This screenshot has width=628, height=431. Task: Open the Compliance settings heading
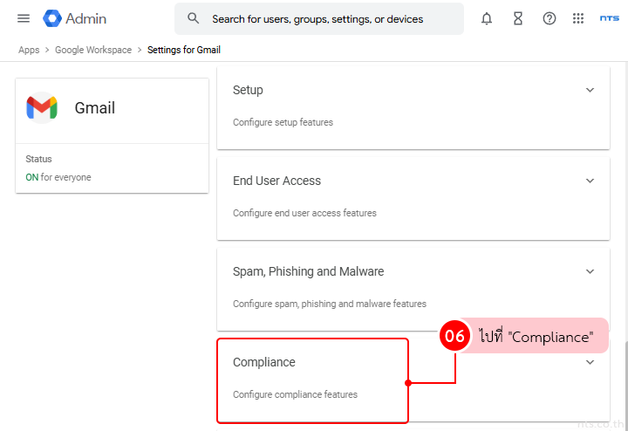coord(264,362)
